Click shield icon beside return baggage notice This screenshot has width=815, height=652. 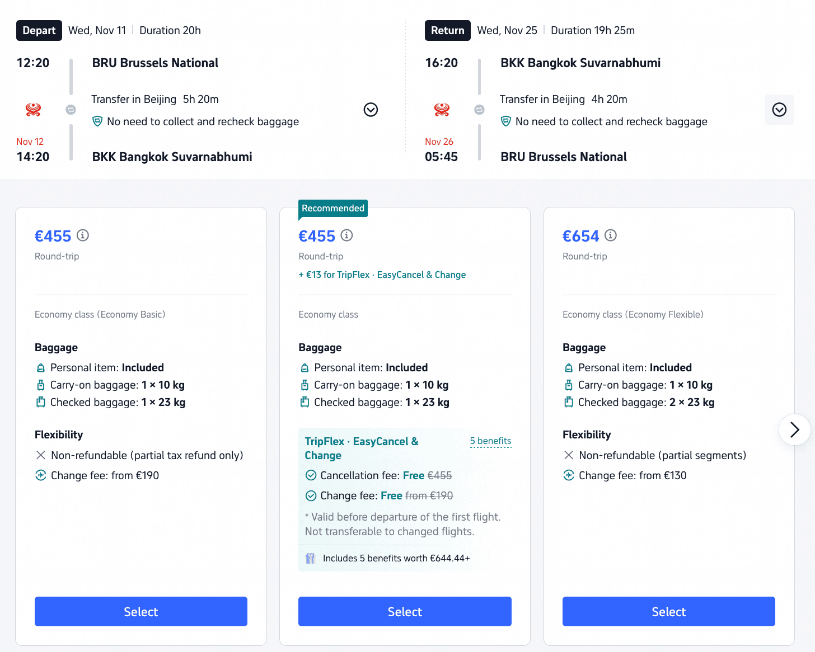pos(505,121)
